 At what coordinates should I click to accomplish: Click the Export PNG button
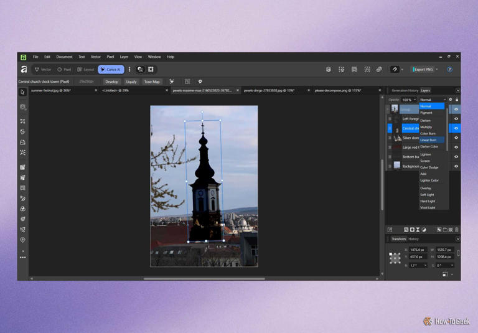click(x=423, y=70)
